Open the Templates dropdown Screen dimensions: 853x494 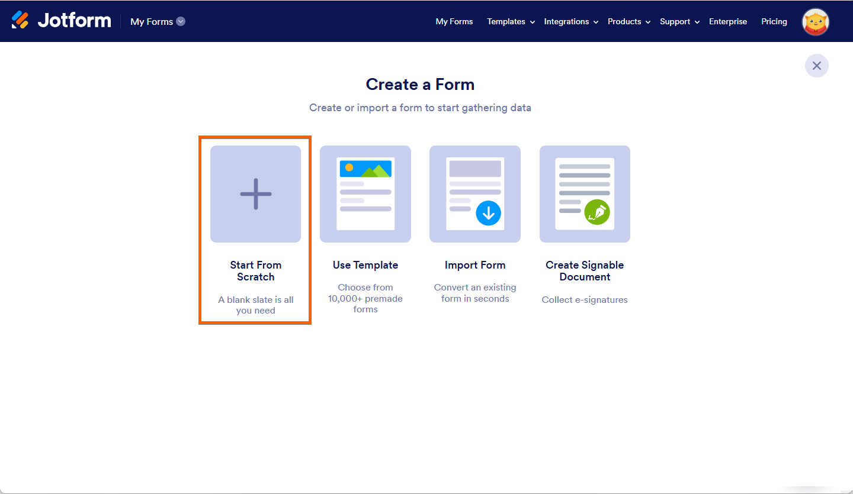[506, 21]
